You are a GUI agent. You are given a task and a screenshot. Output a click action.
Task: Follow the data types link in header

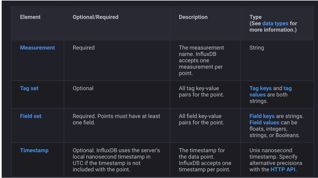click(x=275, y=23)
